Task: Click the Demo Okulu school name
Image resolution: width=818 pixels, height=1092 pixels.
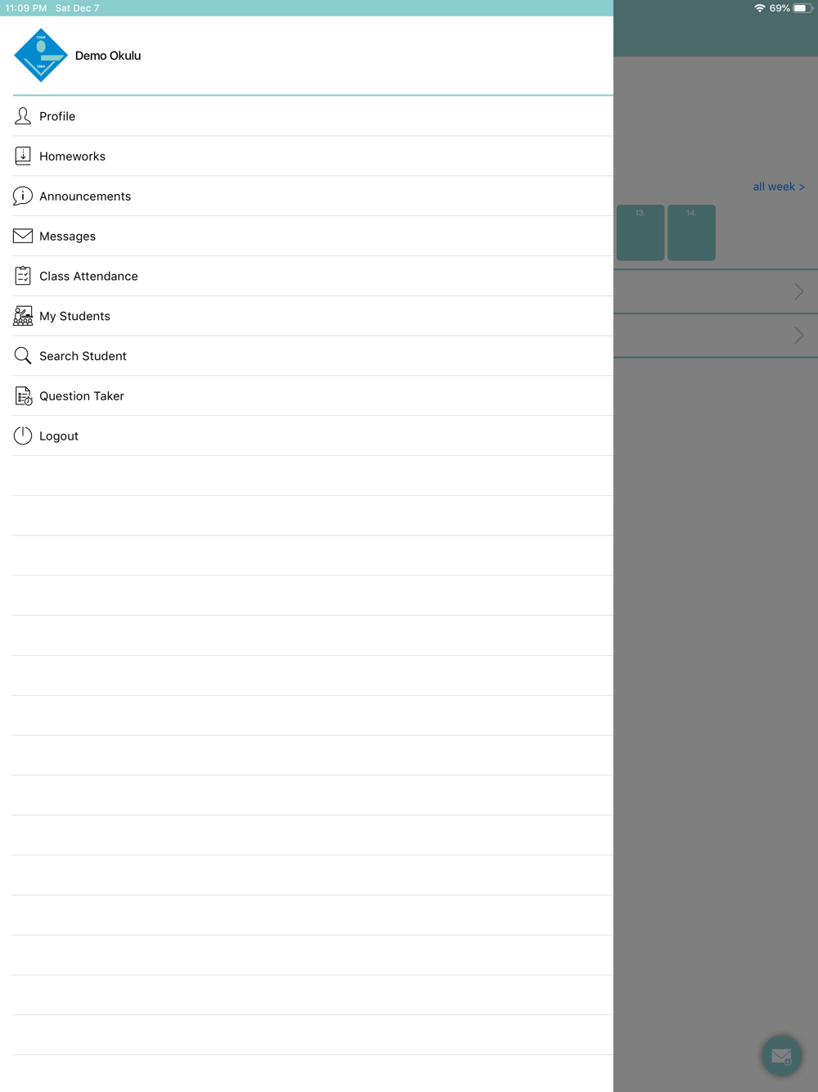Action: coord(108,56)
